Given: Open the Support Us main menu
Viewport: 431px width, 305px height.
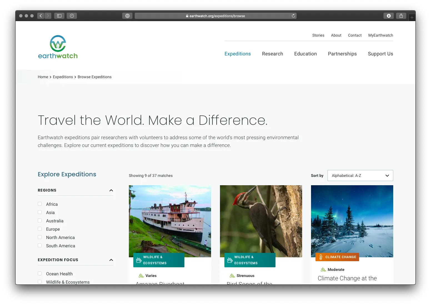Looking at the screenshot, I should click(x=380, y=54).
